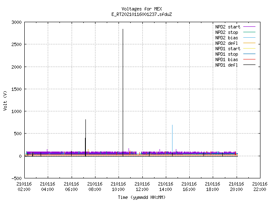Pick the light blue NPD2 bias legend line
Image resolution: width=268 pixels, height=201 pixels.
point(249,38)
